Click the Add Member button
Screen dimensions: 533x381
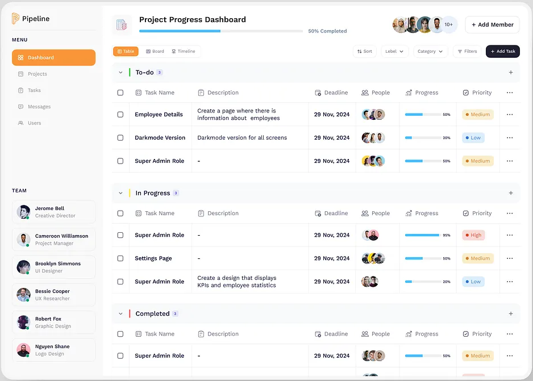tap(492, 25)
